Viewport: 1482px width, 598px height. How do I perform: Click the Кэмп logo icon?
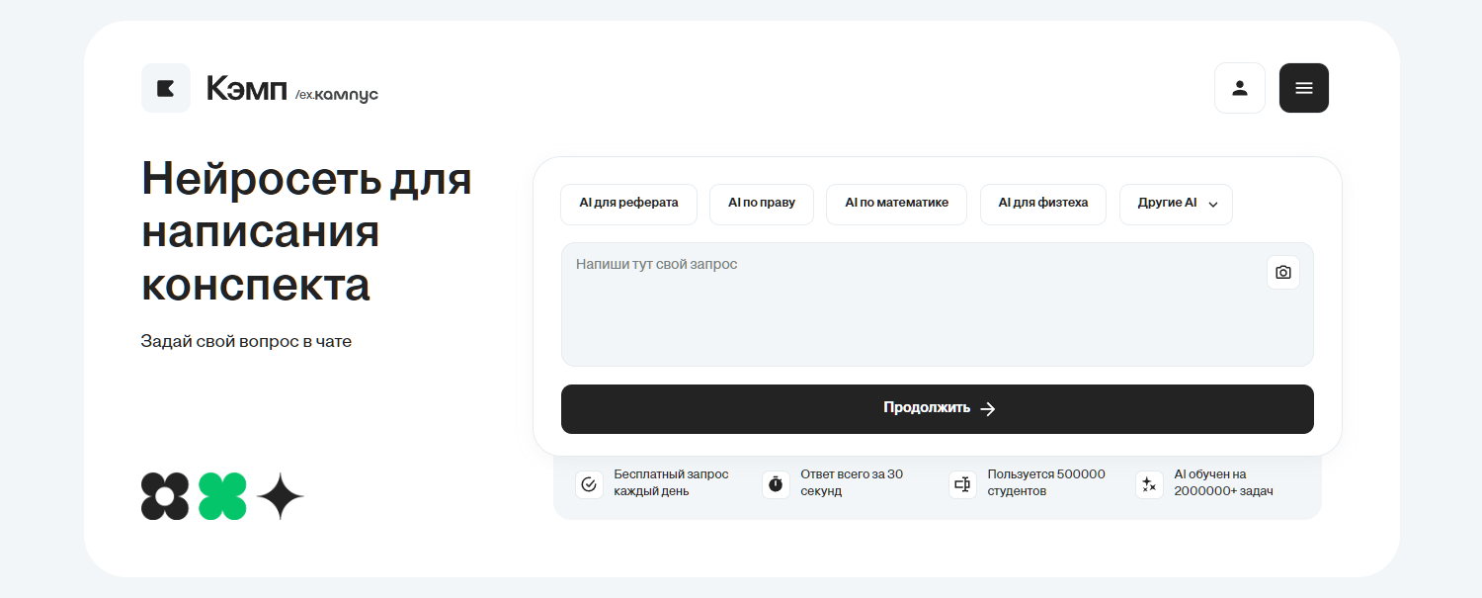166,88
